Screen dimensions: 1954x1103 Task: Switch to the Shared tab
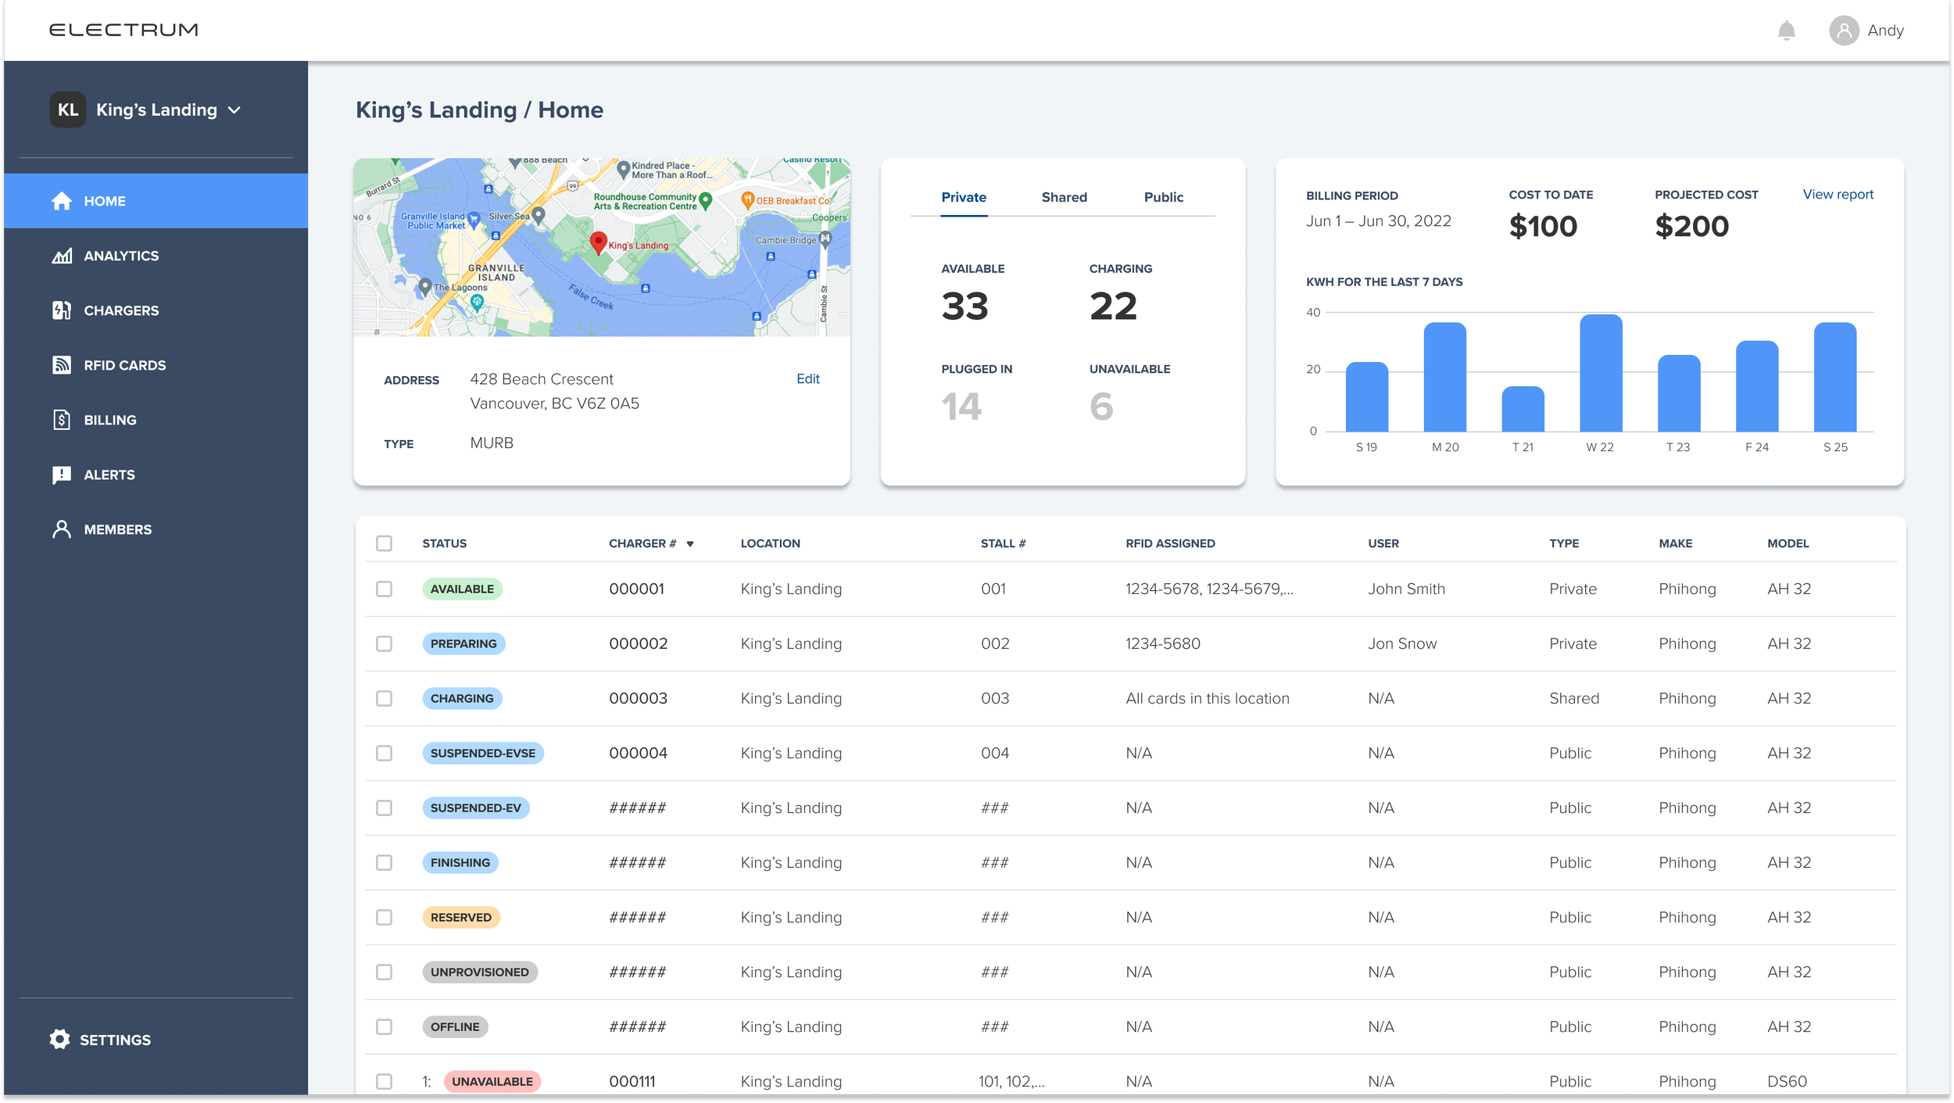click(x=1064, y=197)
